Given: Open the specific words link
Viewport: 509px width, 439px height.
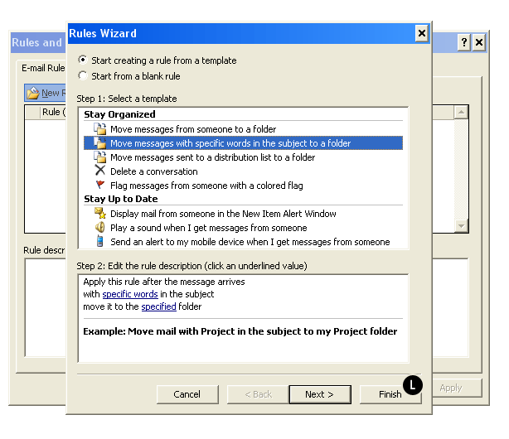Looking at the screenshot, I should 130,294.
